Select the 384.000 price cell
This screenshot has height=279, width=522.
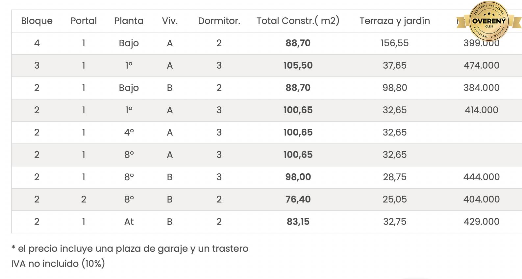click(x=481, y=88)
